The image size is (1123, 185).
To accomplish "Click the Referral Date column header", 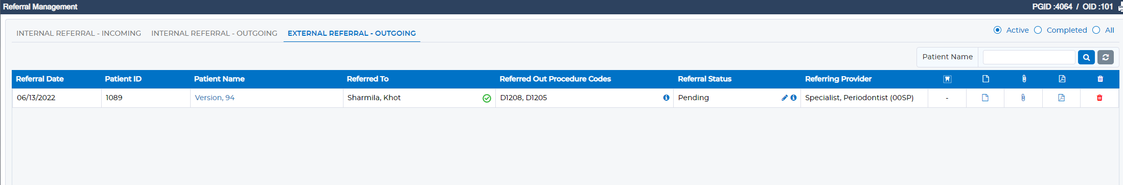I will [x=40, y=79].
